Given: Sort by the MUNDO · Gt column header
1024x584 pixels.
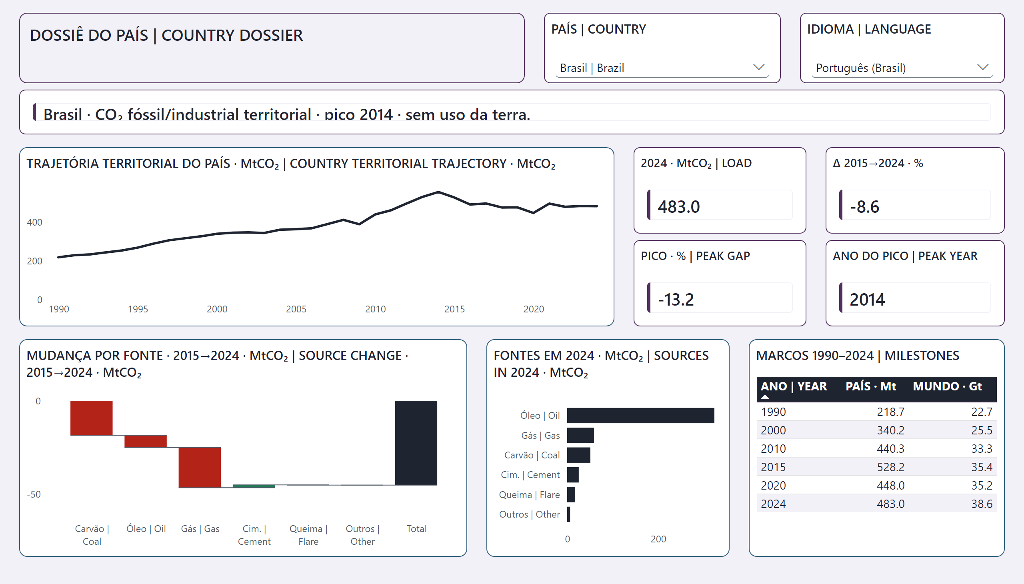Looking at the screenshot, I should [x=947, y=386].
